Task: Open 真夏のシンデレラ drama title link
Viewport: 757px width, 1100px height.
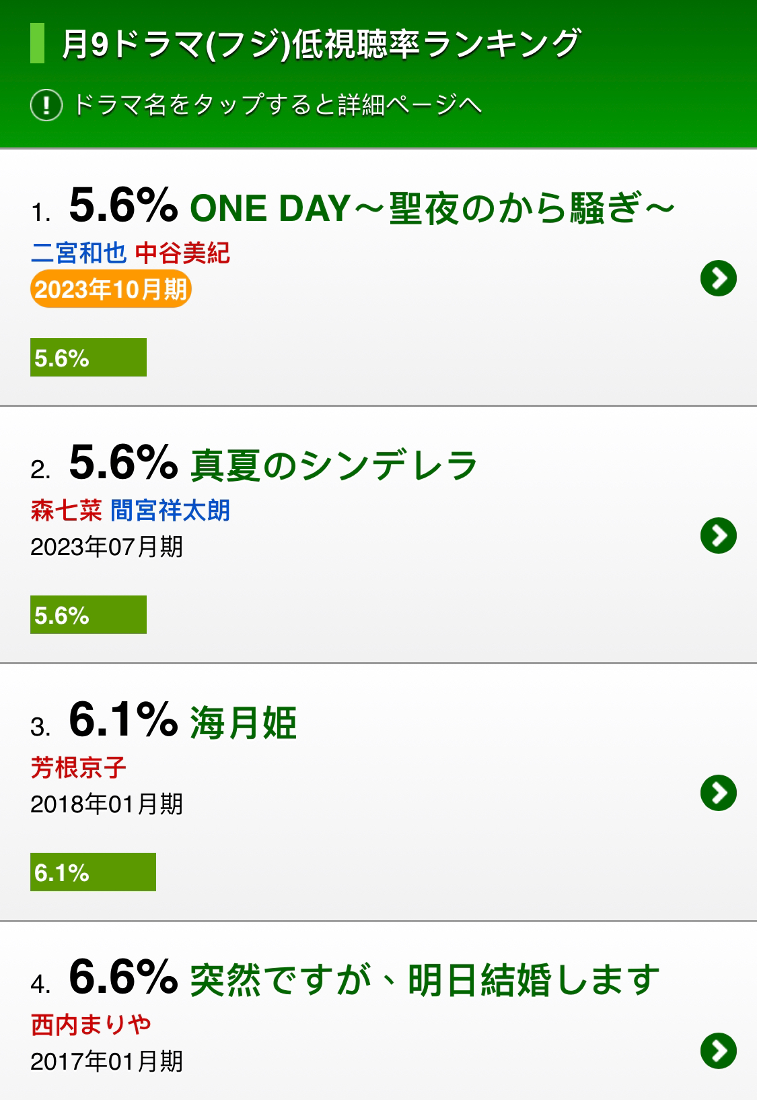Action: pos(334,465)
